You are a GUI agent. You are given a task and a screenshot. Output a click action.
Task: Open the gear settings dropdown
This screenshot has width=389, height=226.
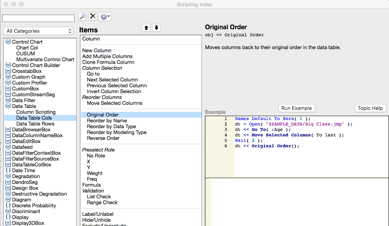click(x=105, y=16)
